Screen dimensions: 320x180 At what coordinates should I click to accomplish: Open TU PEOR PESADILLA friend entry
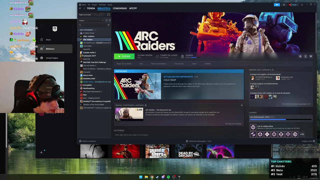pos(261,78)
